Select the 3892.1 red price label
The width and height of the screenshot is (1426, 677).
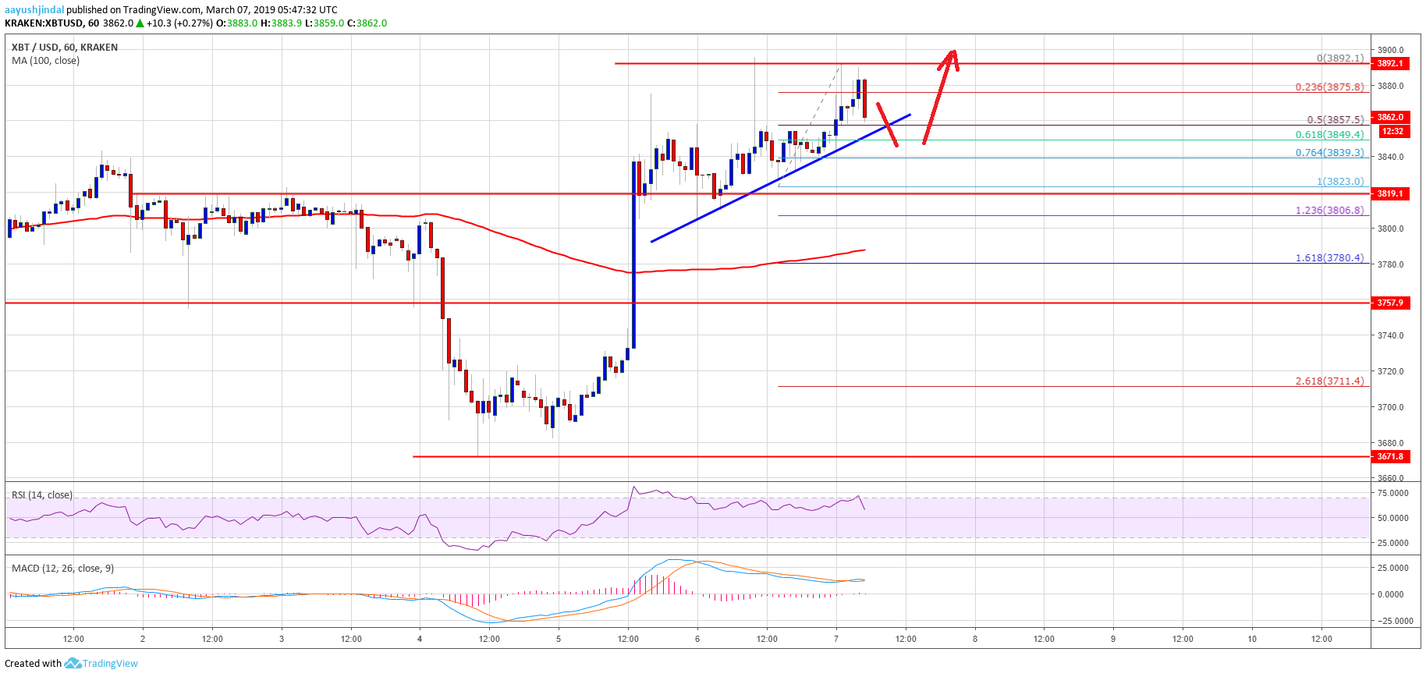[1390, 63]
